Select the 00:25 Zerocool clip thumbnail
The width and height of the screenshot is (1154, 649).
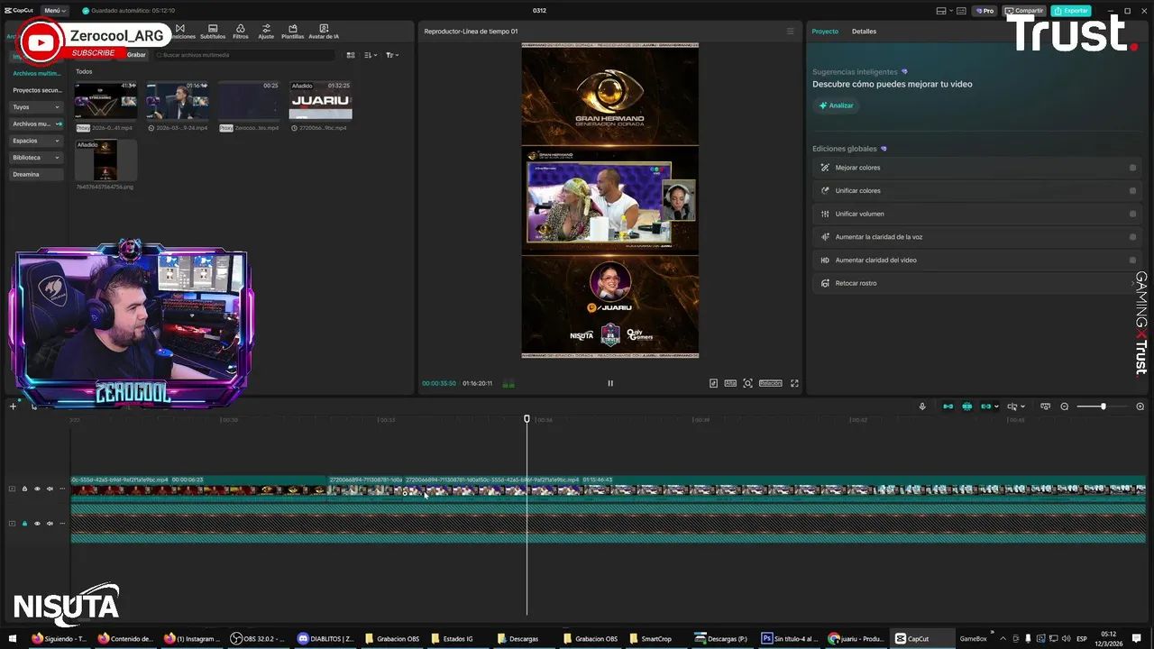pyautogui.click(x=249, y=100)
